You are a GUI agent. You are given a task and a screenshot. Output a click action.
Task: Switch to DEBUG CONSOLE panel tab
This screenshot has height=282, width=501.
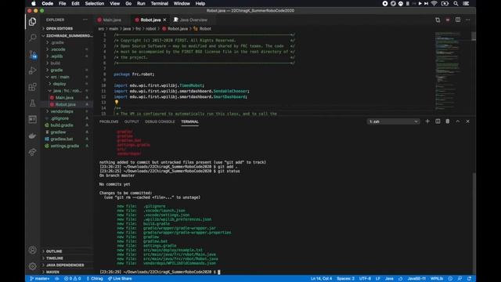(x=160, y=121)
